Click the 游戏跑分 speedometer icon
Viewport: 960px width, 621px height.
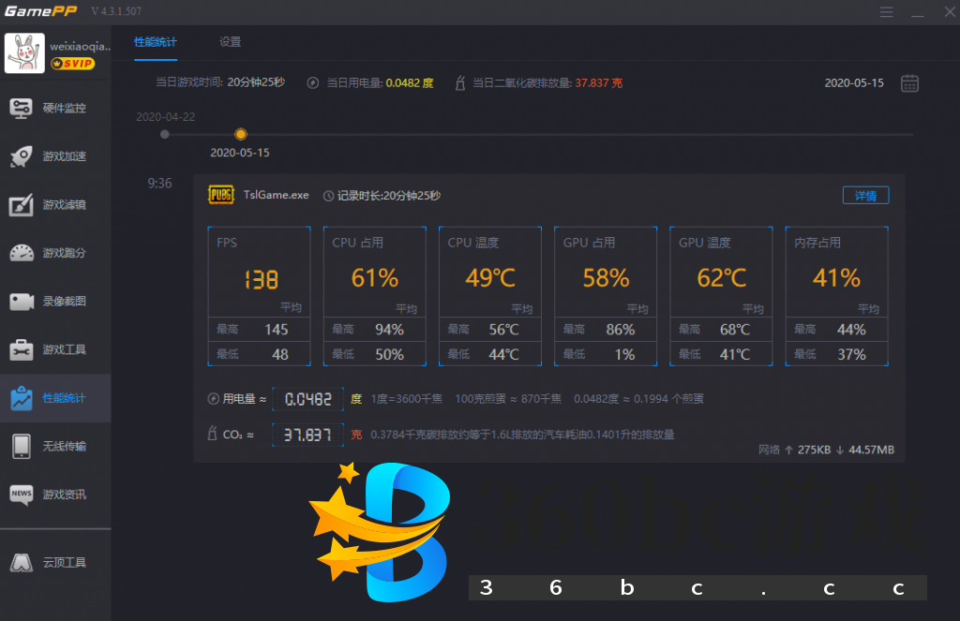point(22,253)
